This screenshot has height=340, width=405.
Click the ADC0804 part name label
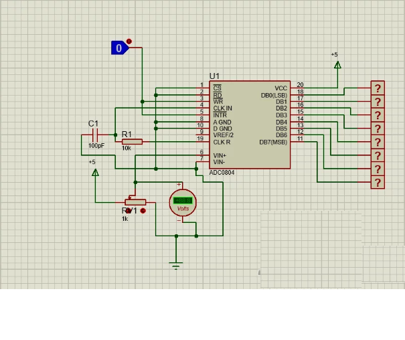tap(222, 173)
